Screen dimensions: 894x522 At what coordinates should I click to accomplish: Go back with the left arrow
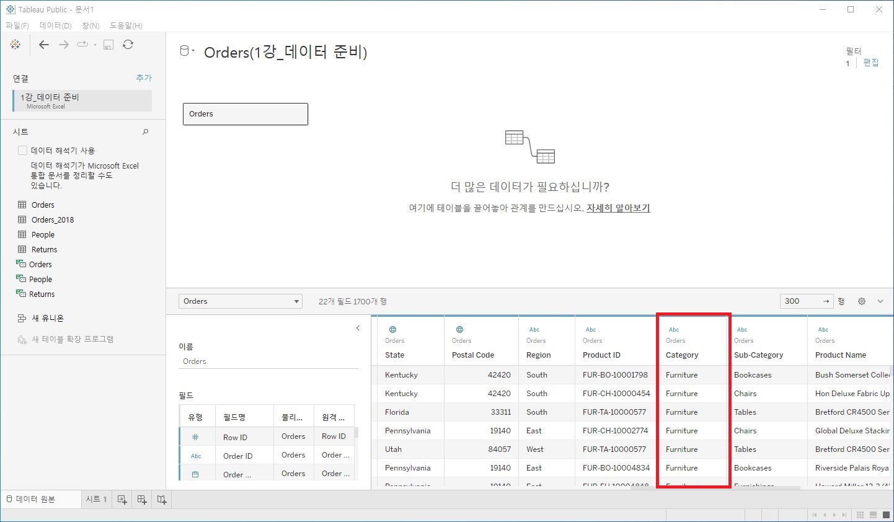43,45
